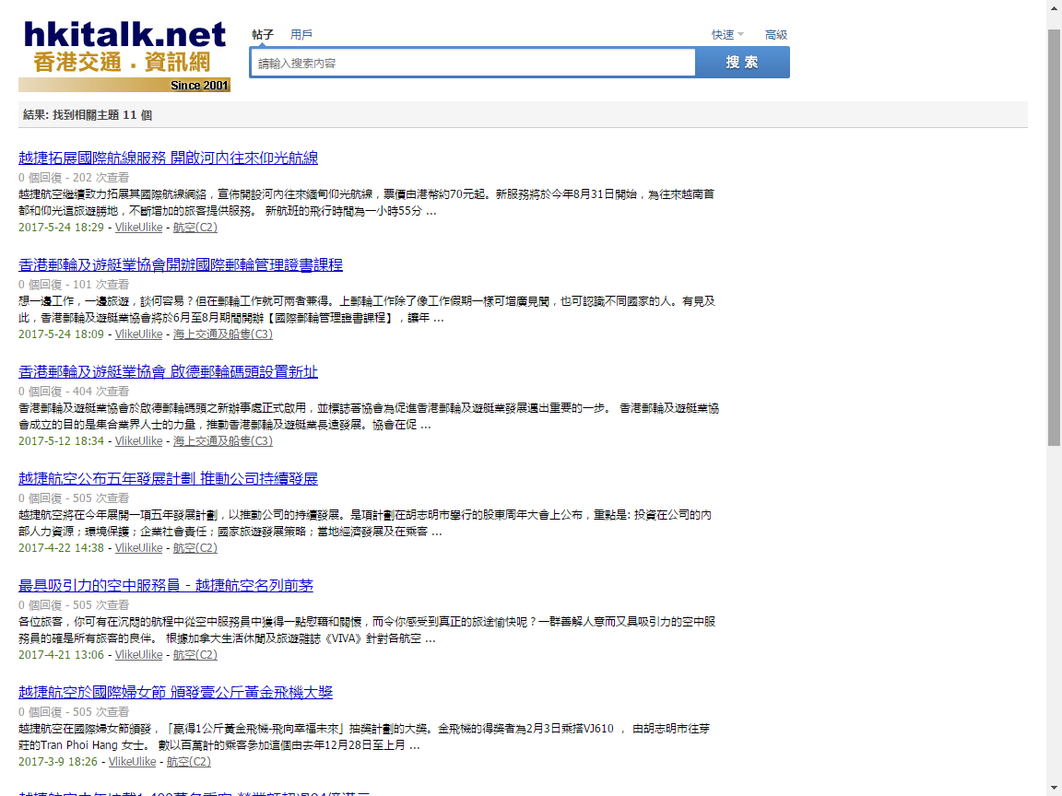Open post 越捷航空公布五年發展計劃

coord(168,478)
